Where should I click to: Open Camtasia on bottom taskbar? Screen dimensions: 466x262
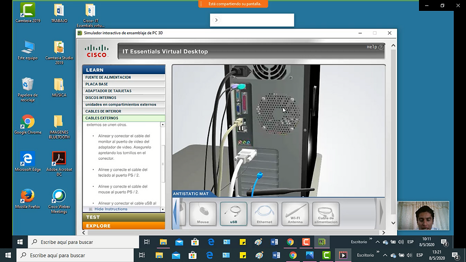click(x=326, y=255)
